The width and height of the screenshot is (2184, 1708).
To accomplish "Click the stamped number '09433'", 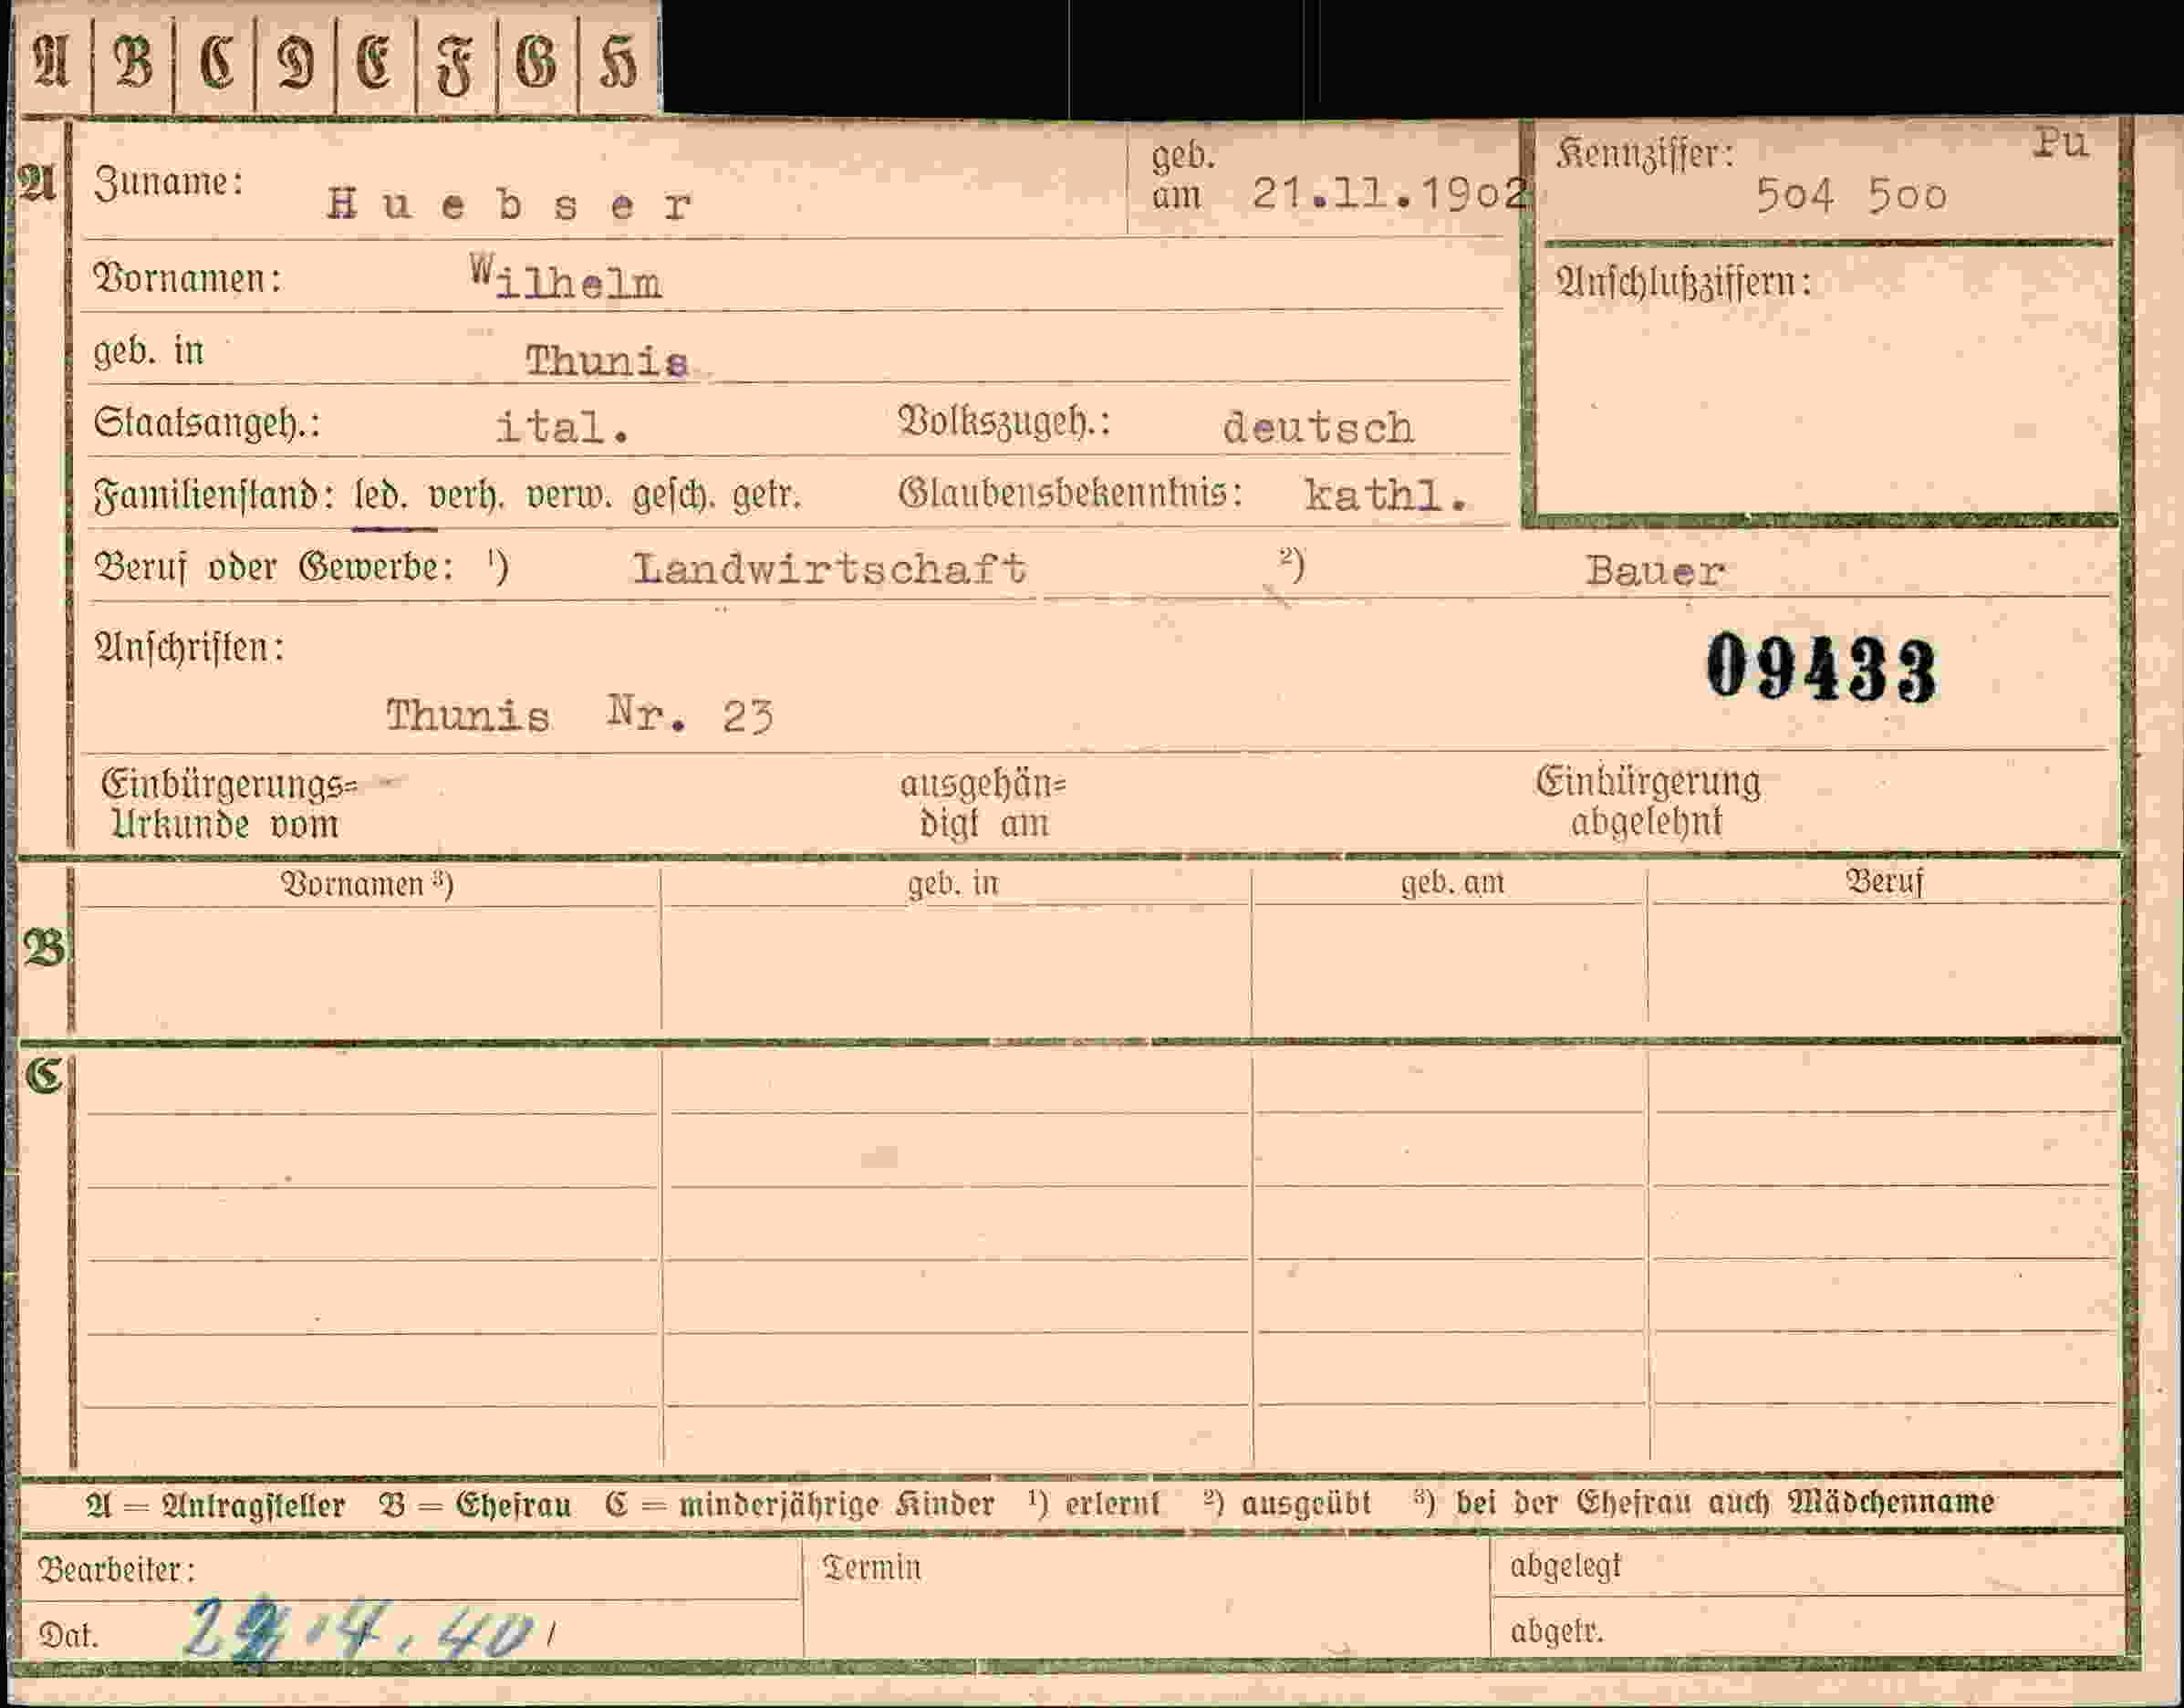I will tap(1822, 668).
